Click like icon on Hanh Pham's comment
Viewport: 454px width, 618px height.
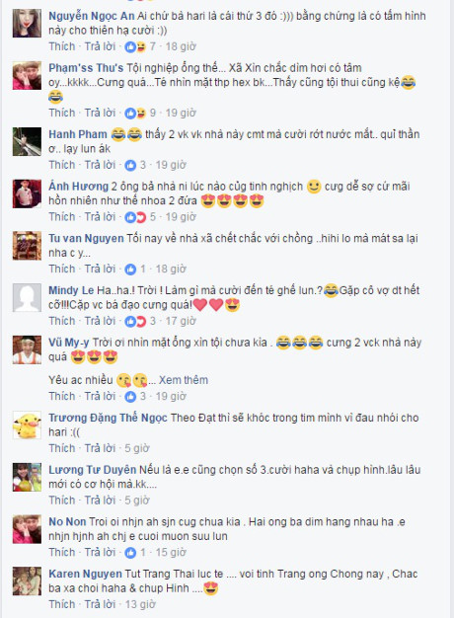130,165
